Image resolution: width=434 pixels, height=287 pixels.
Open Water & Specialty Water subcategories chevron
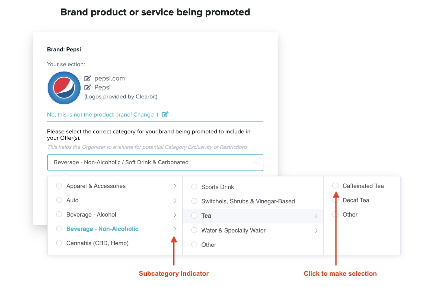click(x=316, y=231)
